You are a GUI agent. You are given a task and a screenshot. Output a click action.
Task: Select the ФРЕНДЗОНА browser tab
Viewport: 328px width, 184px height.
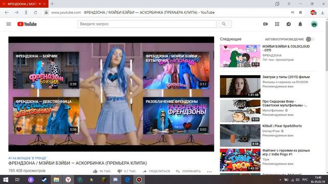pyautogui.click(x=22, y=4)
